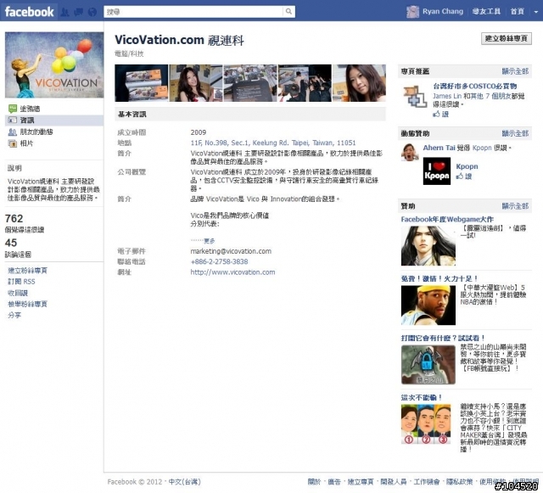543x493 pixels.
Task: Open the find friends tool link
Action: pyautogui.click(x=486, y=11)
